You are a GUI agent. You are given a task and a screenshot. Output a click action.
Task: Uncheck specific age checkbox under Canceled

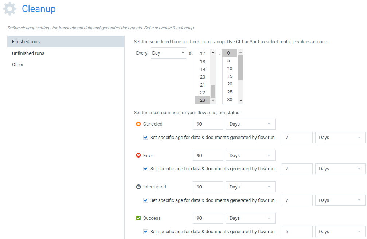(145, 138)
